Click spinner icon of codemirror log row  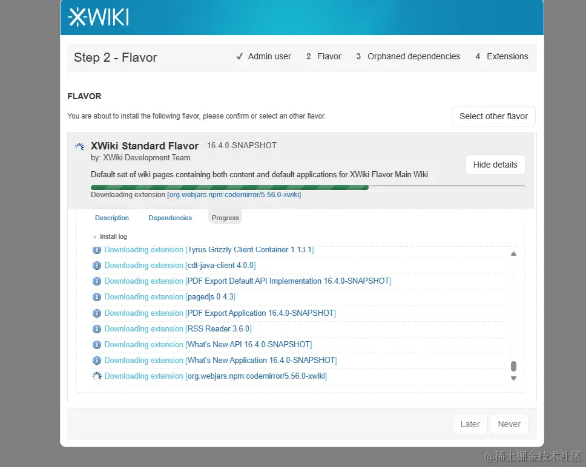coord(97,376)
